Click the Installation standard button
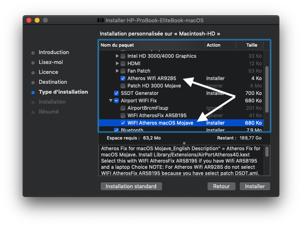This screenshot has width=302, height=227. [x=131, y=186]
